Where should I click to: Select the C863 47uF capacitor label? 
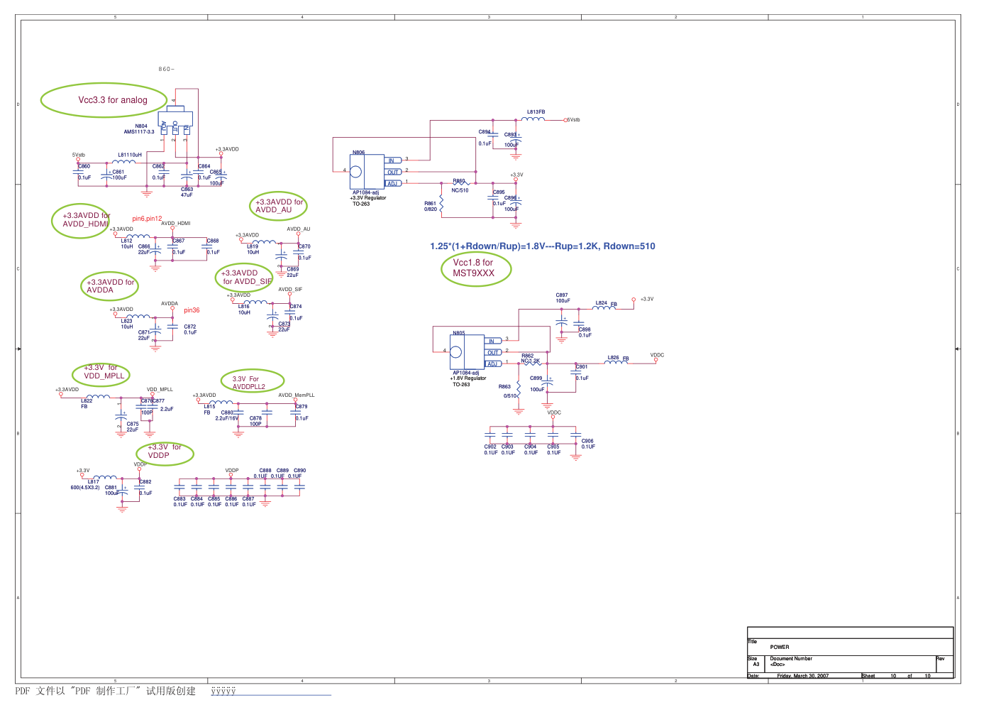click(187, 192)
